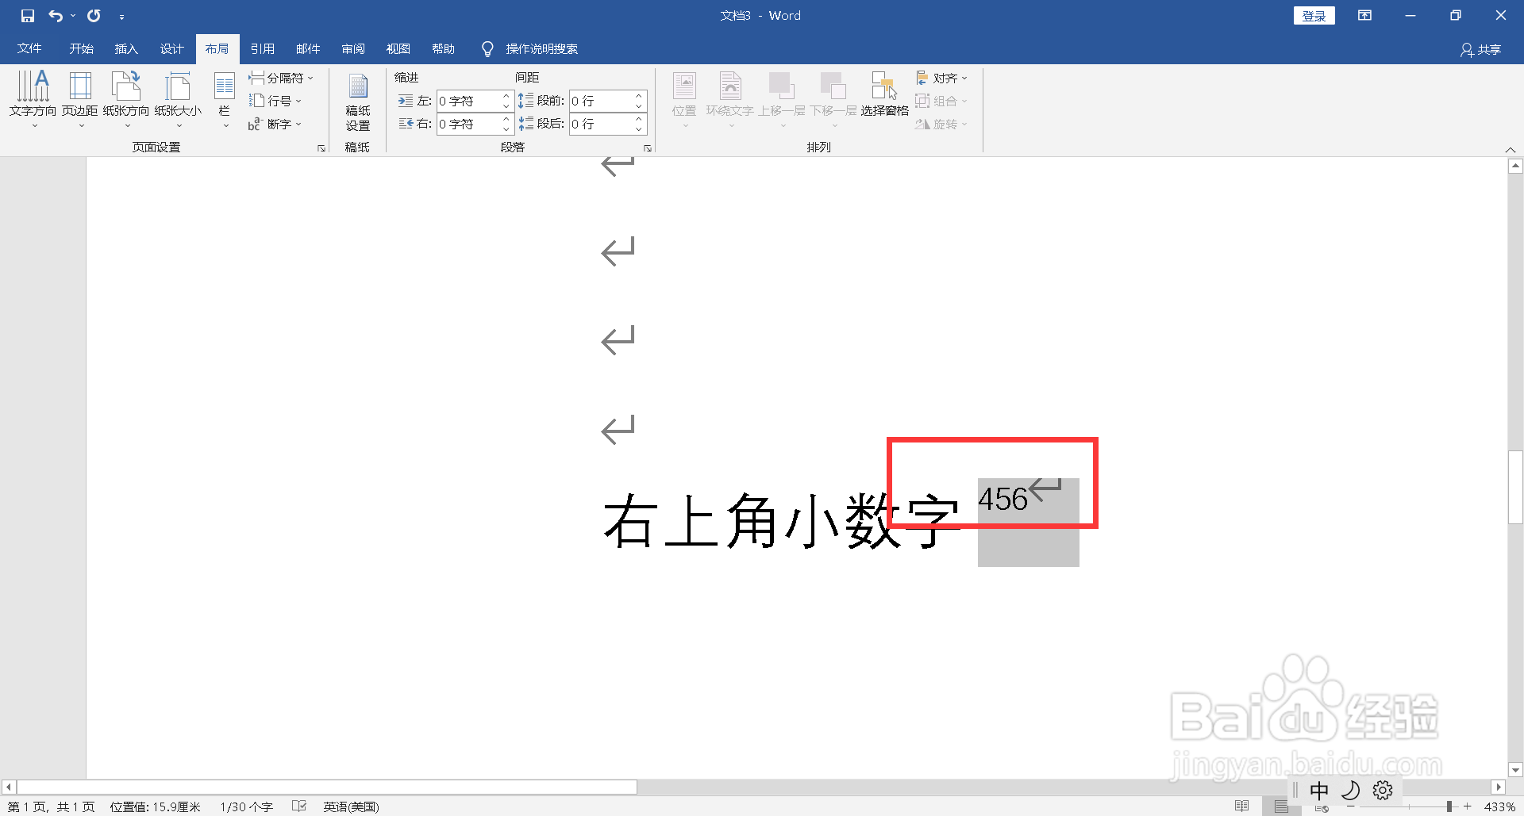Viewport: 1524px width, 816px height.
Task: Click the Position (位置) icon
Action: 684,86
